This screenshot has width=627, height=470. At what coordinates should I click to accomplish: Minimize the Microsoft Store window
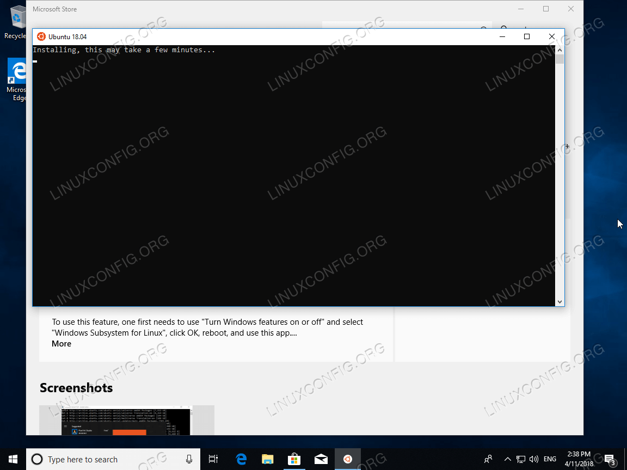(521, 9)
